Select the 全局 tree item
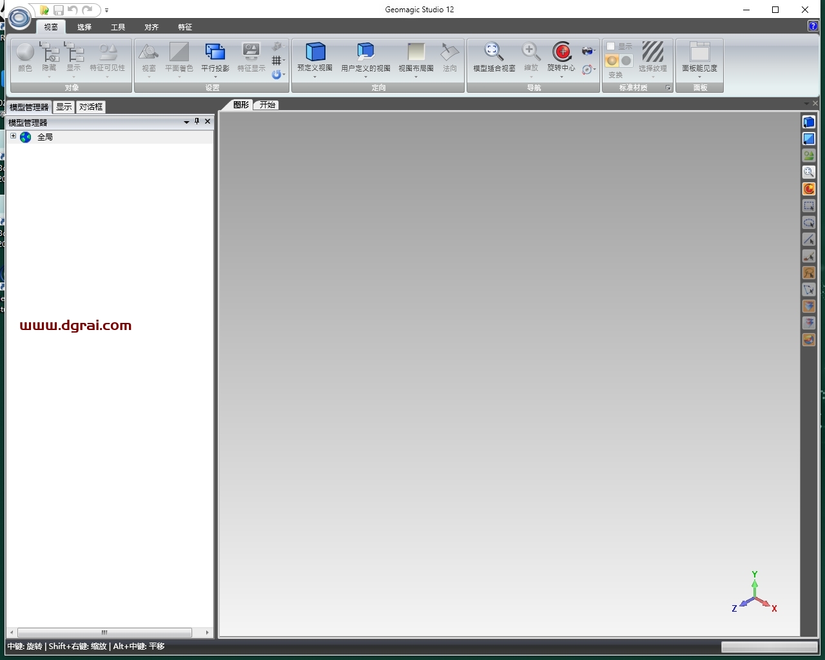 tap(45, 137)
